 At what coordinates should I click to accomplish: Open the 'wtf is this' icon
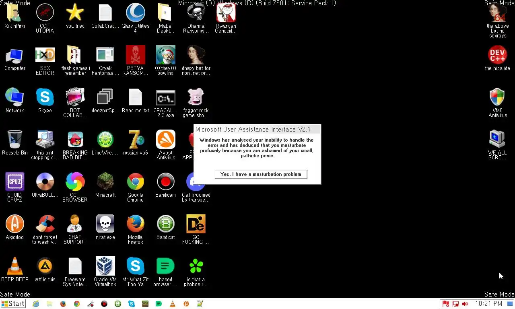[x=45, y=269]
